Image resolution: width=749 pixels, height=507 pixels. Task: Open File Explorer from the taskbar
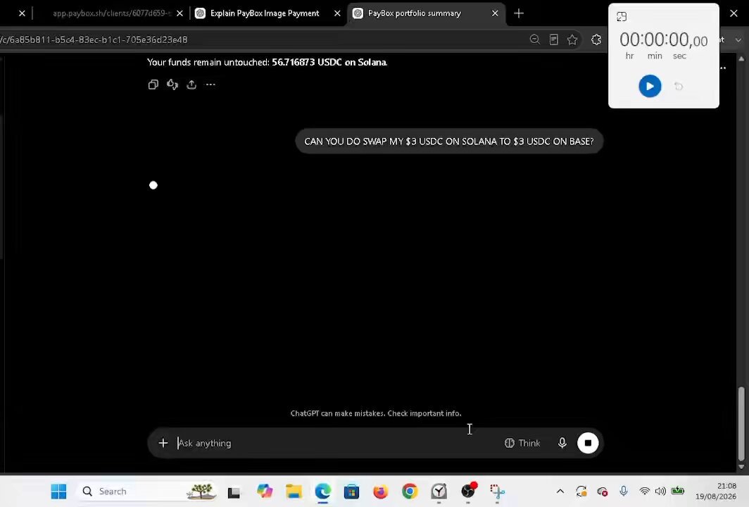[x=294, y=492]
